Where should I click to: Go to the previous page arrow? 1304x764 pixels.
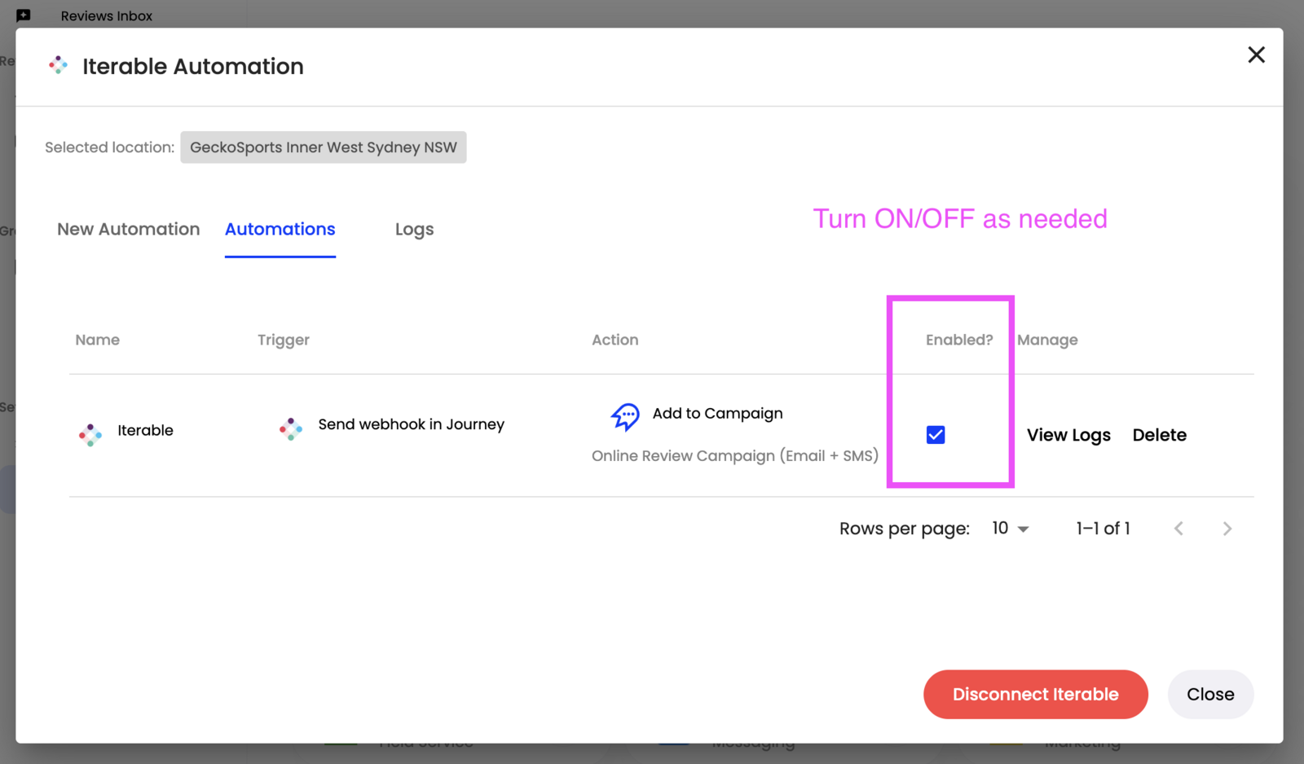click(1178, 529)
